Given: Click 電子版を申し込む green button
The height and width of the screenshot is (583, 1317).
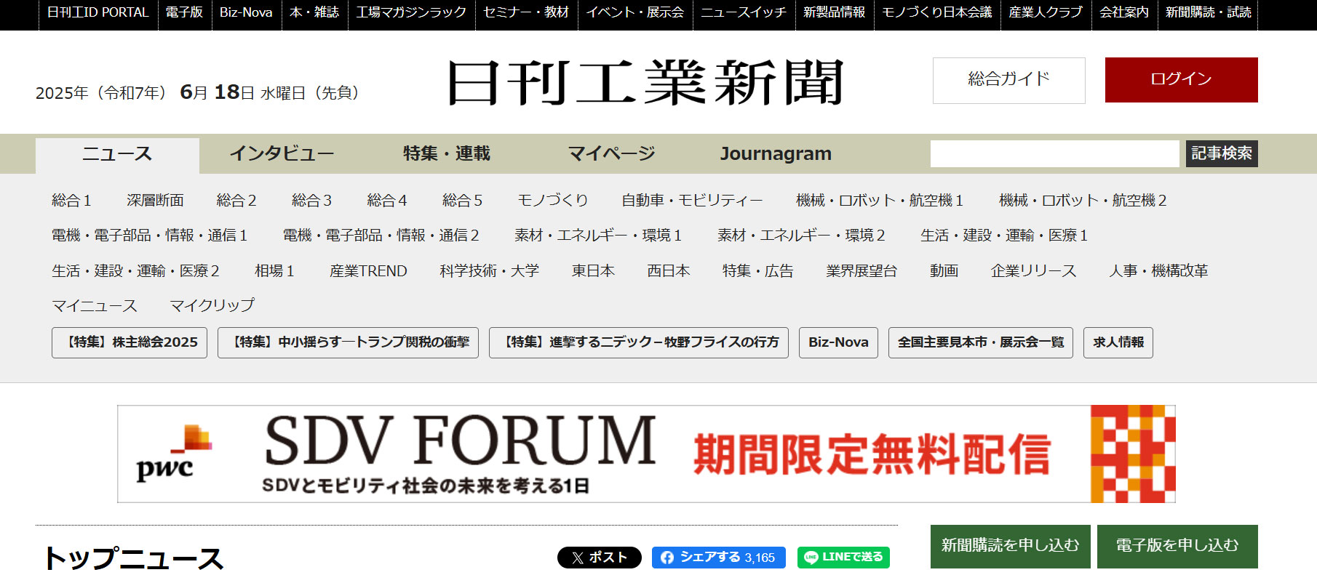Looking at the screenshot, I should (x=1177, y=546).
